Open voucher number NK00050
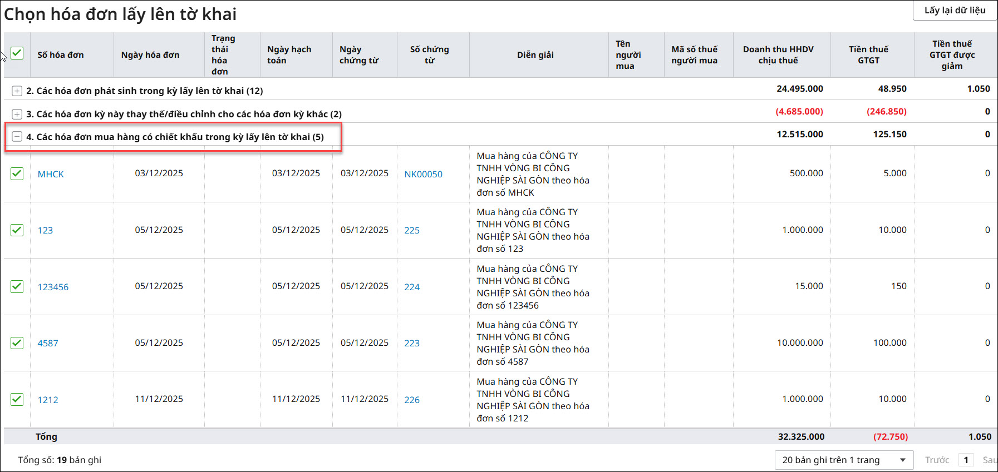Viewport: 998px width, 472px height. (423, 174)
